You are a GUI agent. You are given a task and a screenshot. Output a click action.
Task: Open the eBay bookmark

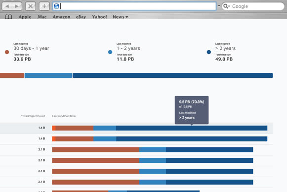[x=81, y=17]
